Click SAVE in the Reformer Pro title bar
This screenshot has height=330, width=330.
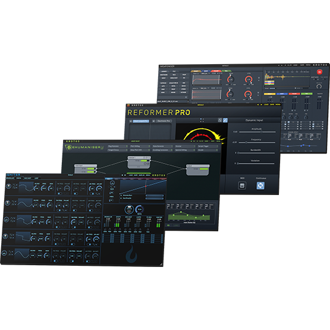click(272, 105)
